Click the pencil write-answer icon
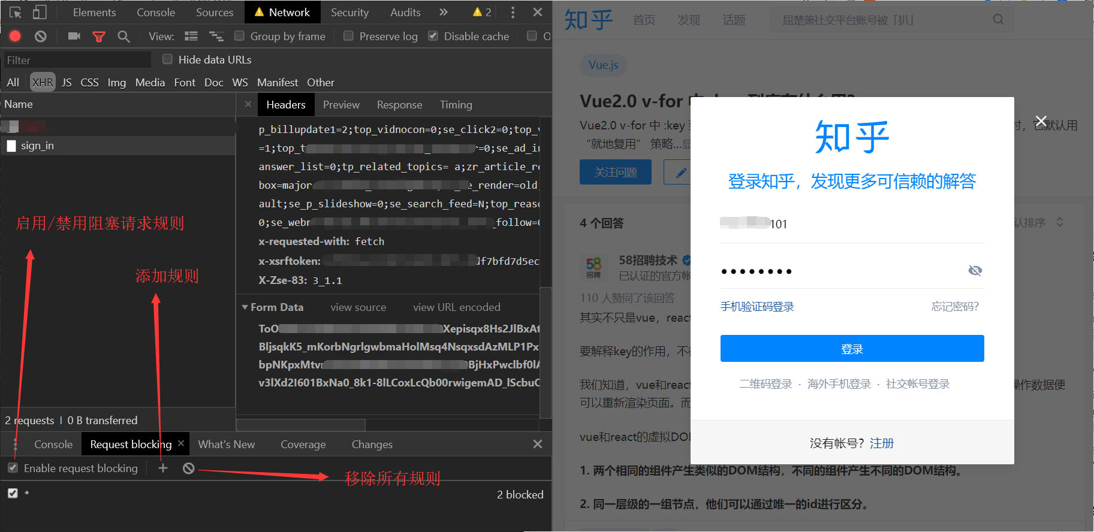 tap(681, 173)
